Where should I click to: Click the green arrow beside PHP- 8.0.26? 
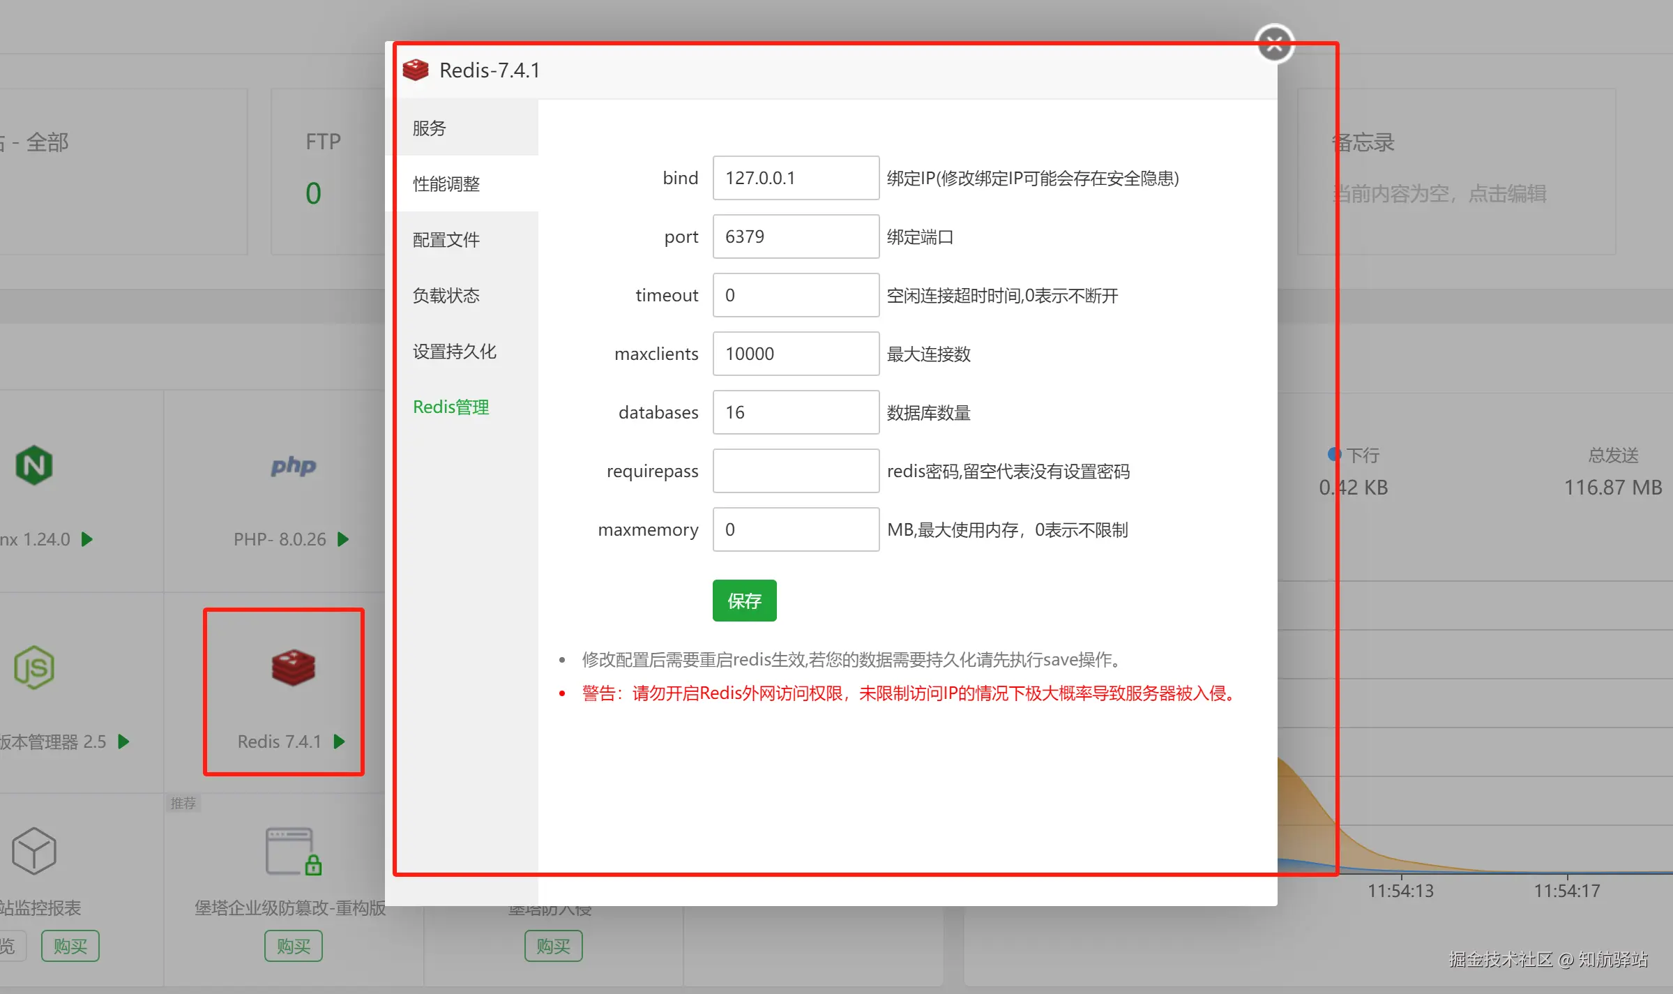click(x=343, y=539)
